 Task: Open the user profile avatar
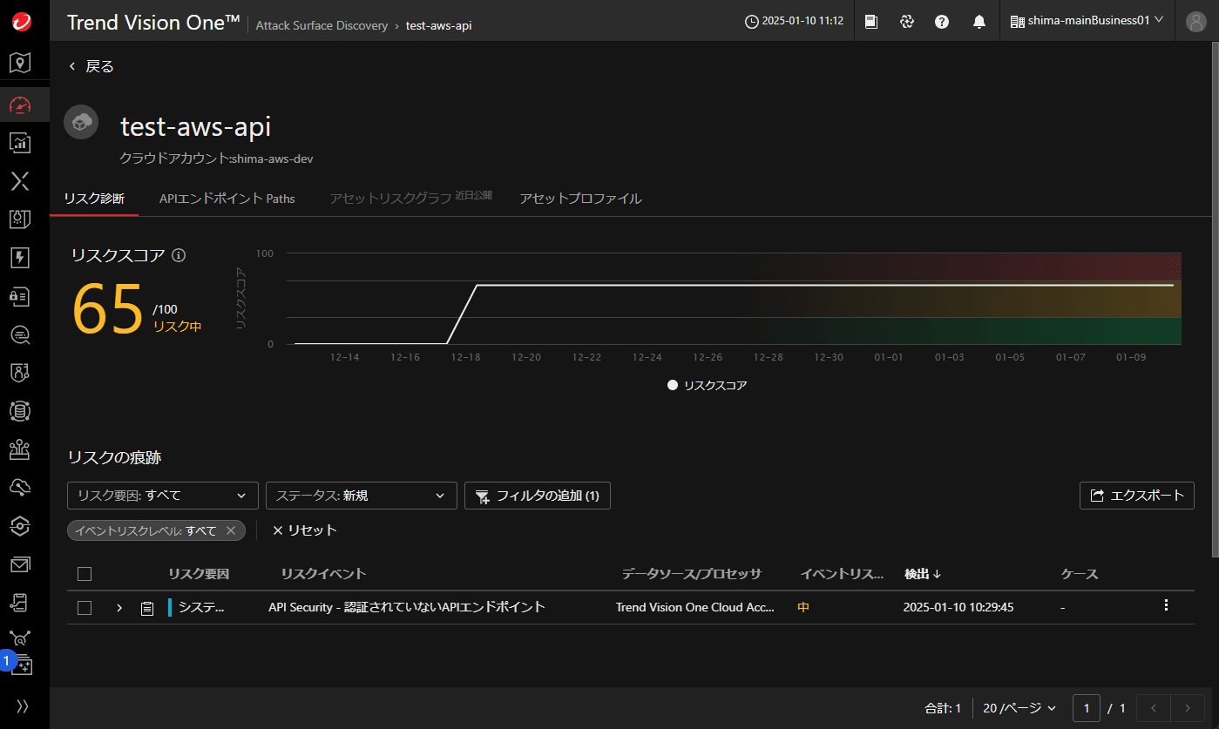click(1196, 22)
